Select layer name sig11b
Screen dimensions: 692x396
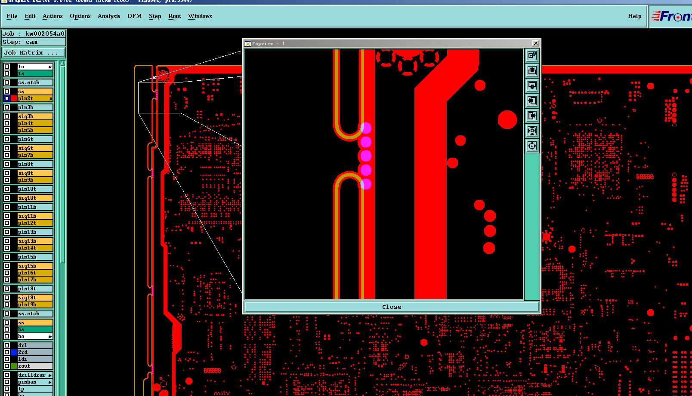[x=35, y=216]
